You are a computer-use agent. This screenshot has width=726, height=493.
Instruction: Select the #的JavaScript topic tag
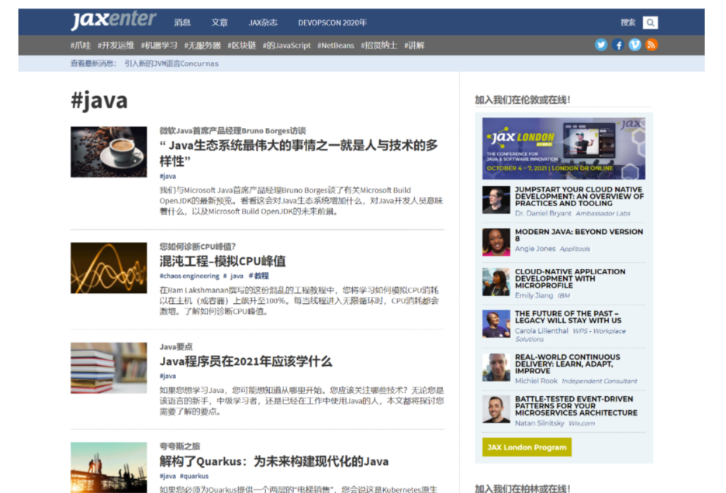pyautogui.click(x=287, y=46)
